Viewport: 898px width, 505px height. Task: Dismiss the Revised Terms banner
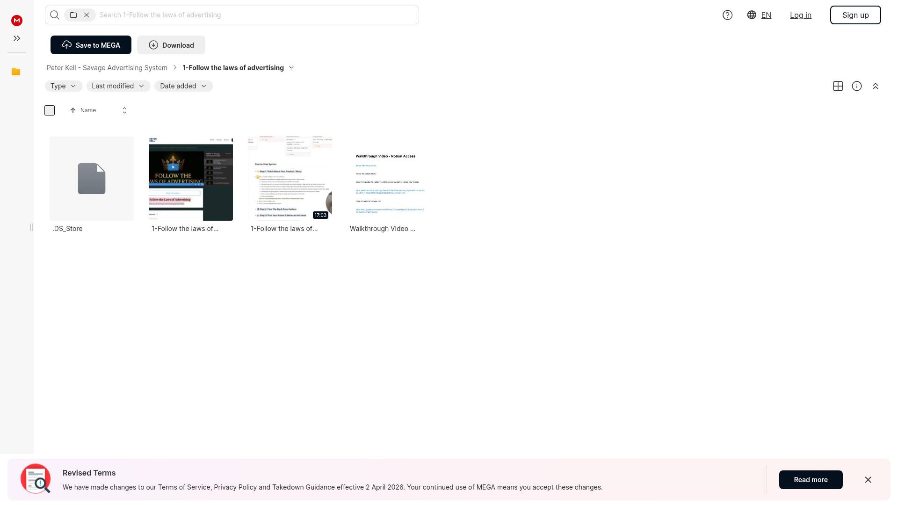(868, 480)
